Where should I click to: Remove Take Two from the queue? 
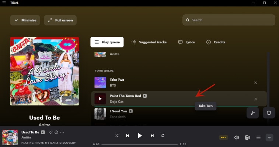pos(255,83)
